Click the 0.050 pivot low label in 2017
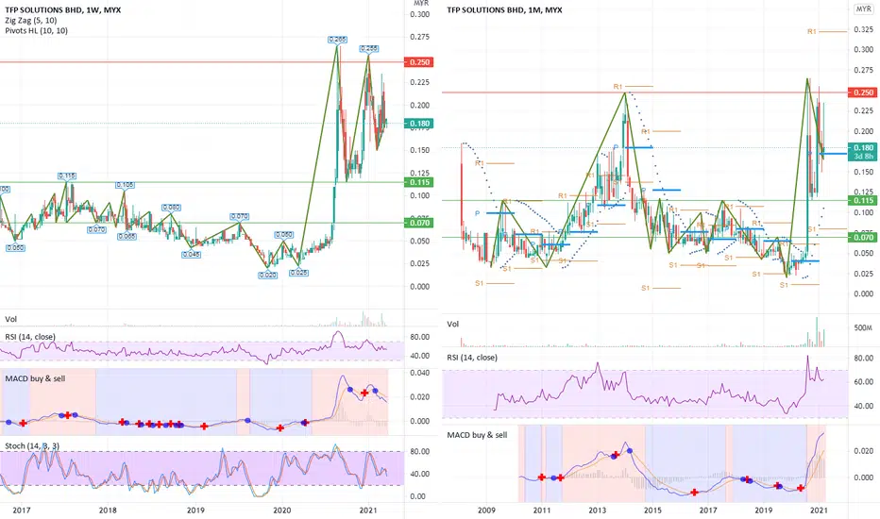The width and height of the screenshot is (880, 519). tap(15, 248)
